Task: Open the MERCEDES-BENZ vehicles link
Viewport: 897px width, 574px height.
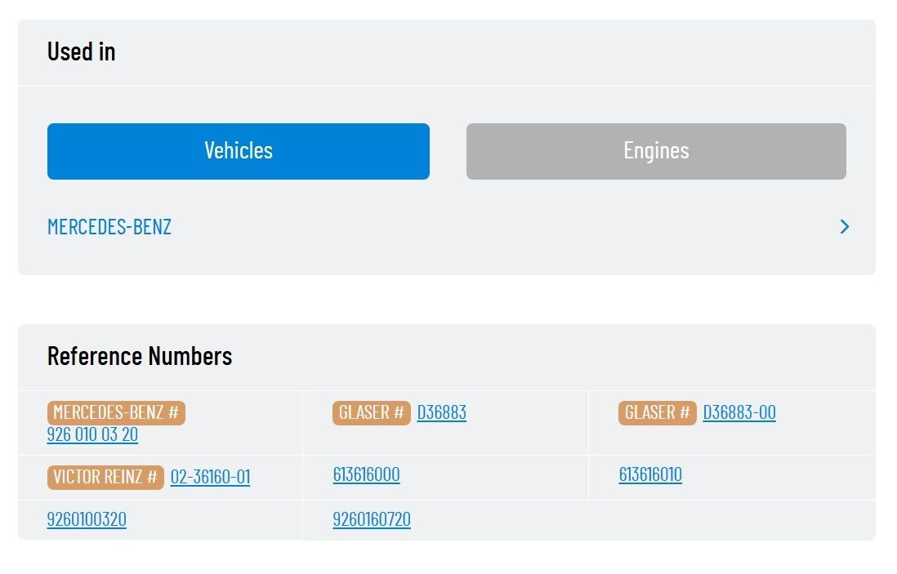Action: coord(109,227)
